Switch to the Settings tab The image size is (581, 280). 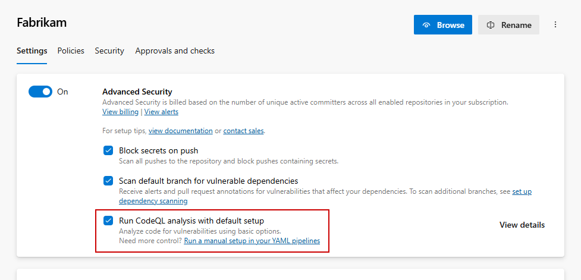tap(32, 51)
